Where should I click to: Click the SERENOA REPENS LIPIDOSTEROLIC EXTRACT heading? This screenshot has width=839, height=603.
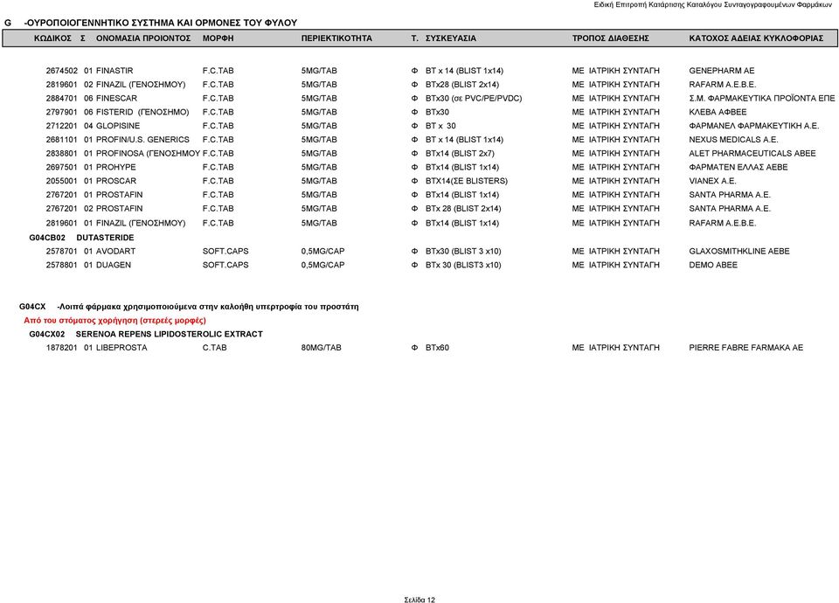(169, 334)
